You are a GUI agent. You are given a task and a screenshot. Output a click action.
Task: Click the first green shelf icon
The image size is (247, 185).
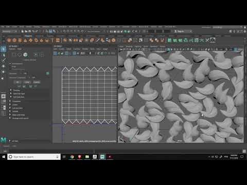(x=169, y=40)
